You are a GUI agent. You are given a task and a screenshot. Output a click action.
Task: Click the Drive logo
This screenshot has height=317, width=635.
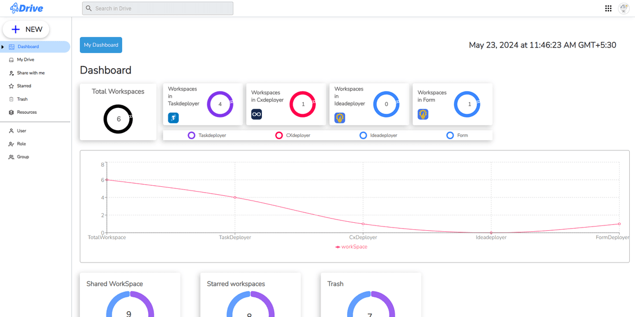click(26, 8)
